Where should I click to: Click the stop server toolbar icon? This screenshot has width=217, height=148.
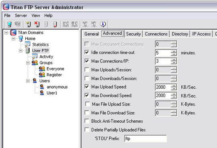55,24
